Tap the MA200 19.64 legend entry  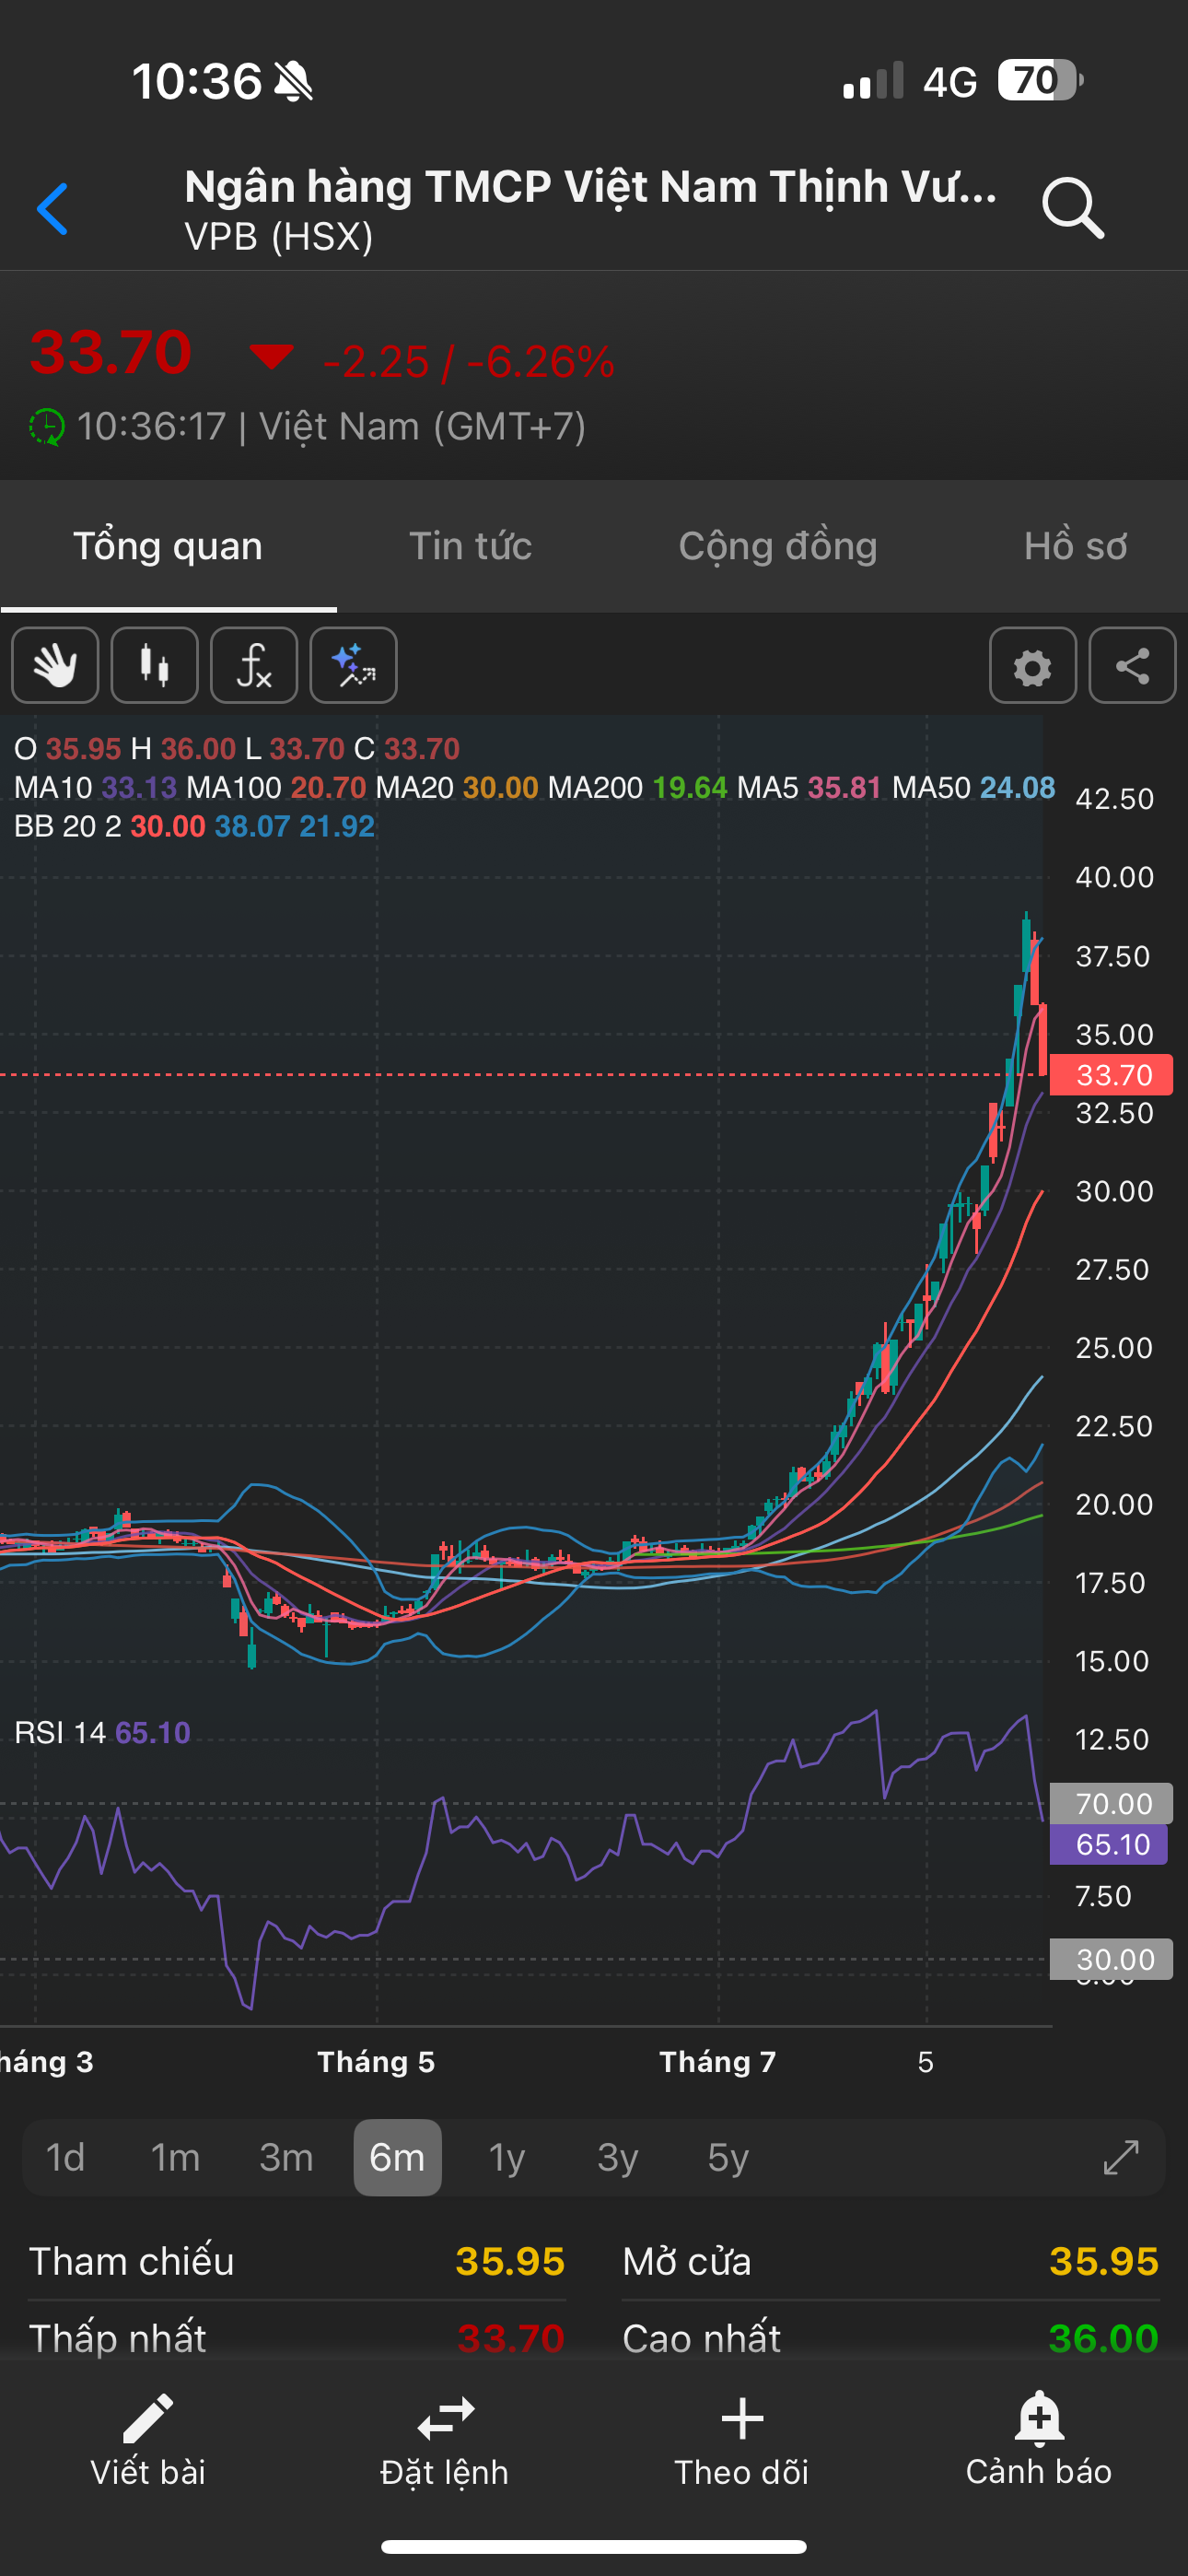click(x=637, y=787)
